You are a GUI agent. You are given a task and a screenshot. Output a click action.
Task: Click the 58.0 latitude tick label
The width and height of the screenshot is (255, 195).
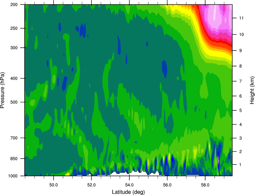point(205,185)
